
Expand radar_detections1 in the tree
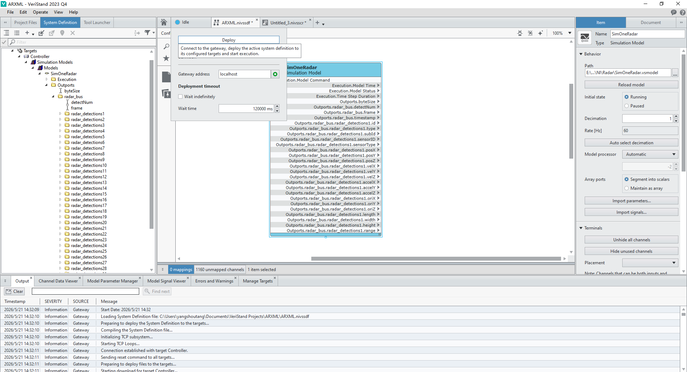[60, 114]
